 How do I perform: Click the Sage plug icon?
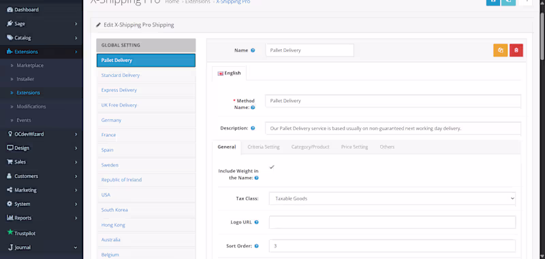[10, 24]
